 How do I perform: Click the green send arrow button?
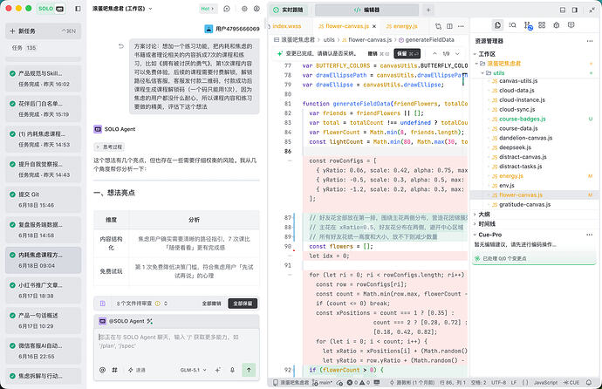pyautogui.click(x=249, y=370)
